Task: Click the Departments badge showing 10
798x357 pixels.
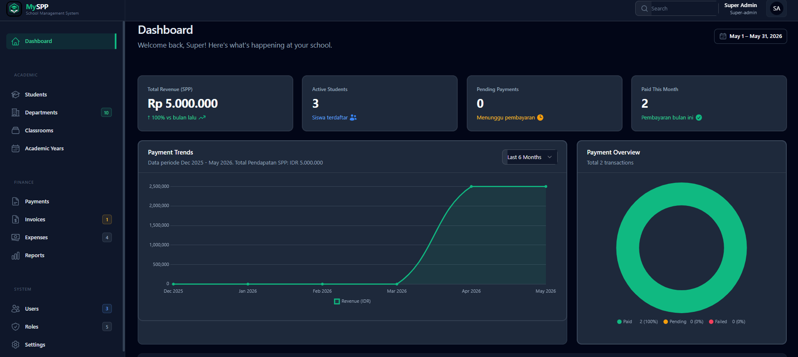Action: [106, 113]
